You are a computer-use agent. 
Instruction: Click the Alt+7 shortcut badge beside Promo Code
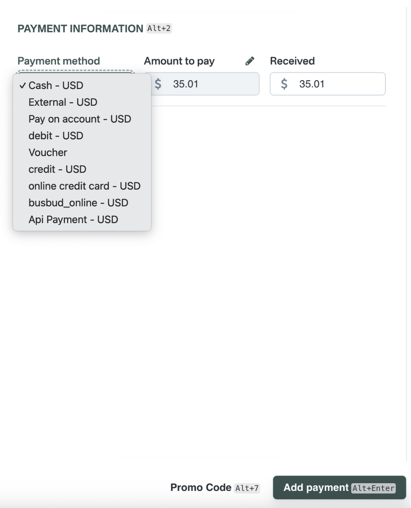[x=248, y=488]
